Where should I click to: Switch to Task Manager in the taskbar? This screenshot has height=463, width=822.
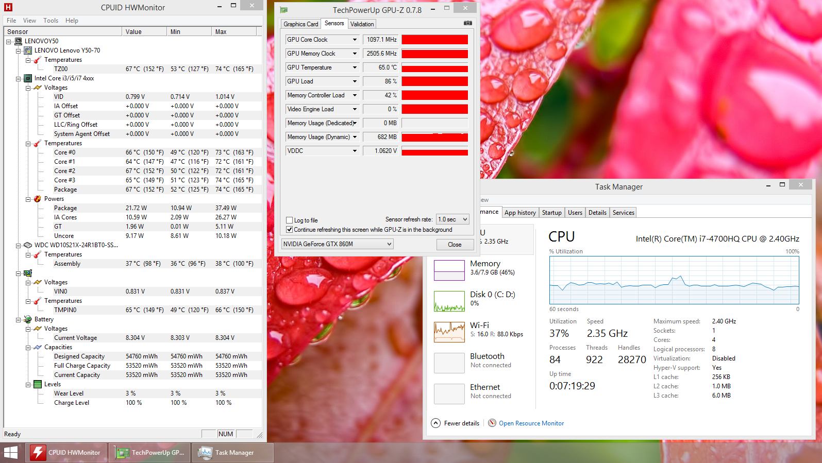coord(233,453)
